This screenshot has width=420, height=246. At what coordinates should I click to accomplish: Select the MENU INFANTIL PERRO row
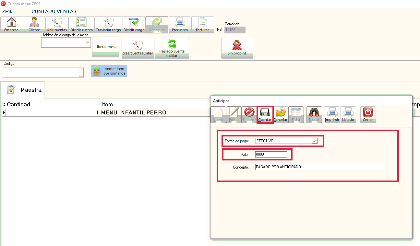[134, 112]
